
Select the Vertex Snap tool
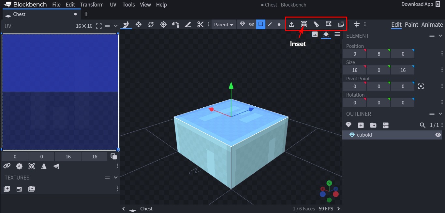(x=176, y=24)
